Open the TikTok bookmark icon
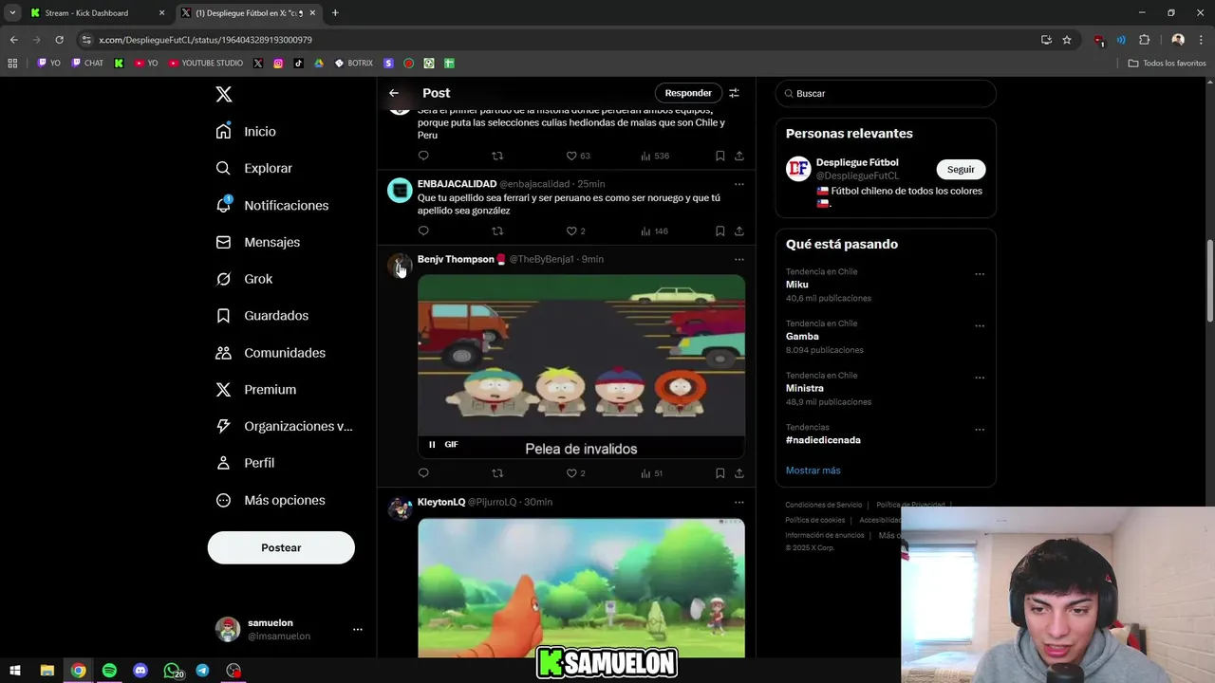This screenshot has height=683, width=1215. (299, 63)
